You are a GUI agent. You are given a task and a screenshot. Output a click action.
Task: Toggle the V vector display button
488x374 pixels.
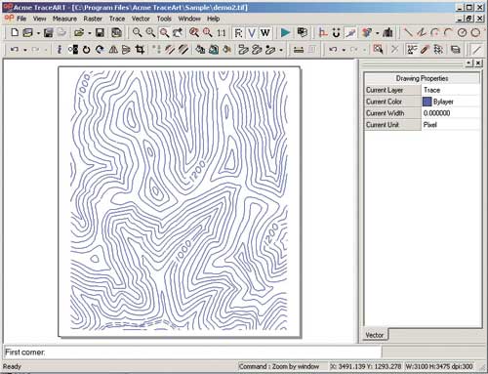pos(252,32)
